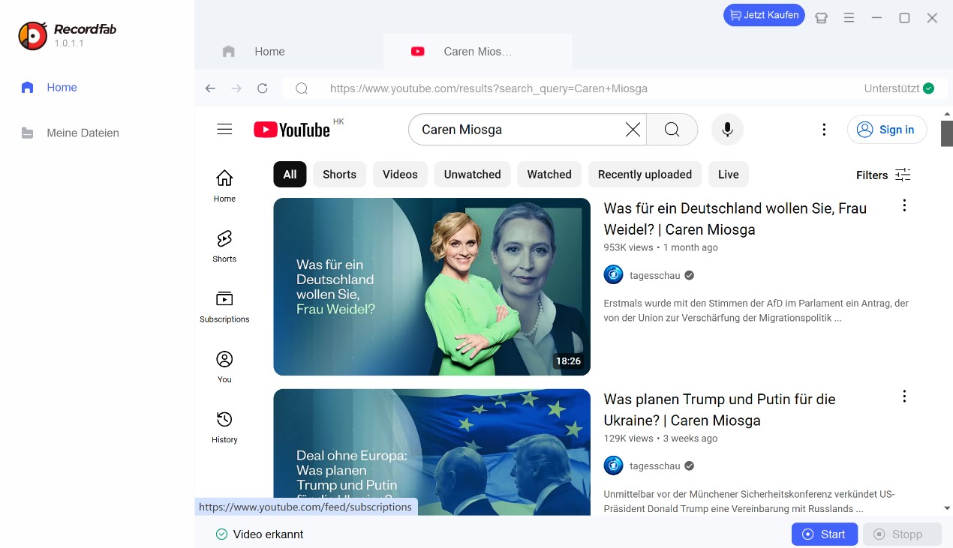Go back with the browser back arrow
Screen dimensions: 953x548
point(210,88)
